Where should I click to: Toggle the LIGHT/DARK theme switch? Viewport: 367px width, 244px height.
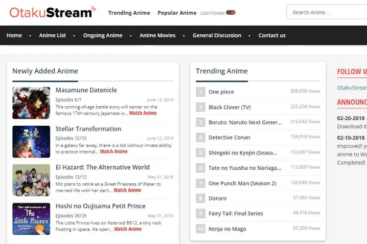(230, 13)
